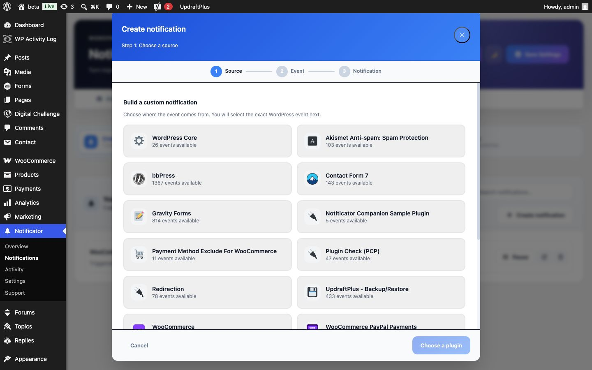Select the Akismet Anti-spam: Spam Protection title
592x370 pixels.
tap(377, 138)
